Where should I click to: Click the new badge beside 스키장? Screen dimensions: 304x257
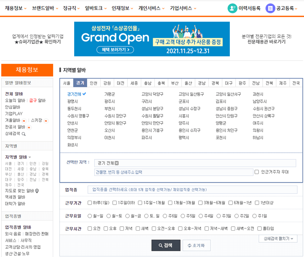click(x=46, y=121)
